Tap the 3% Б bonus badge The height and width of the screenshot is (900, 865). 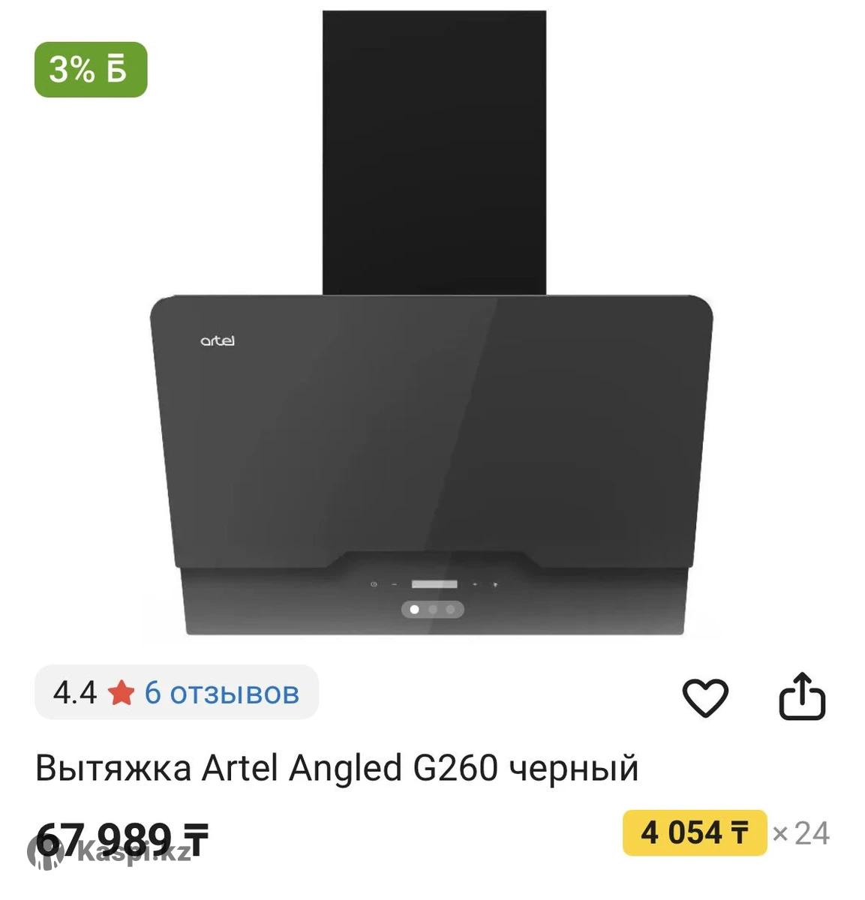pyautogui.click(x=91, y=70)
